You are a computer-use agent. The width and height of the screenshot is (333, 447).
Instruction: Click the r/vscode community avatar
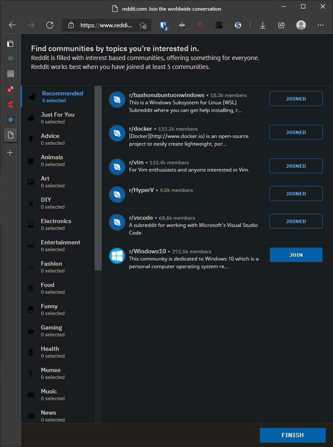pyautogui.click(x=117, y=222)
